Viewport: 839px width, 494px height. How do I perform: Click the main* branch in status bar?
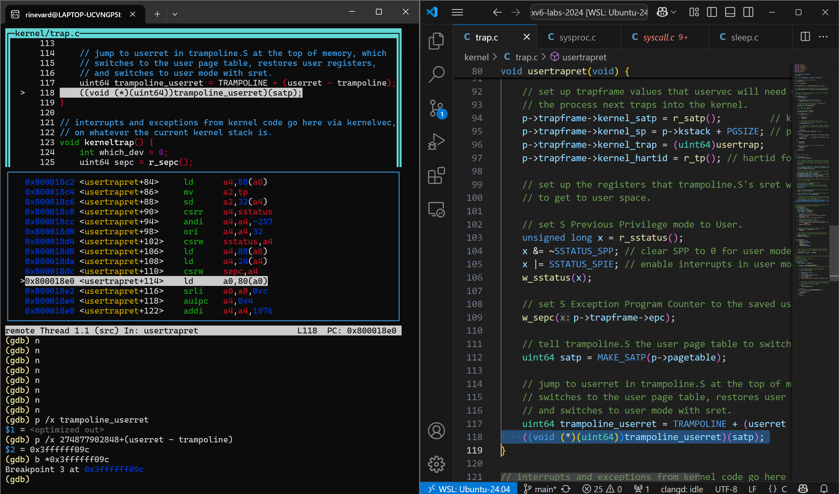point(540,489)
